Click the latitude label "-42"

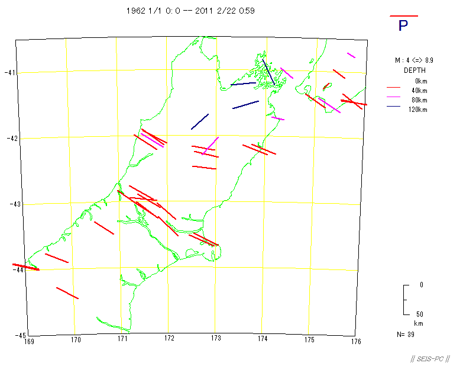click(x=12, y=139)
